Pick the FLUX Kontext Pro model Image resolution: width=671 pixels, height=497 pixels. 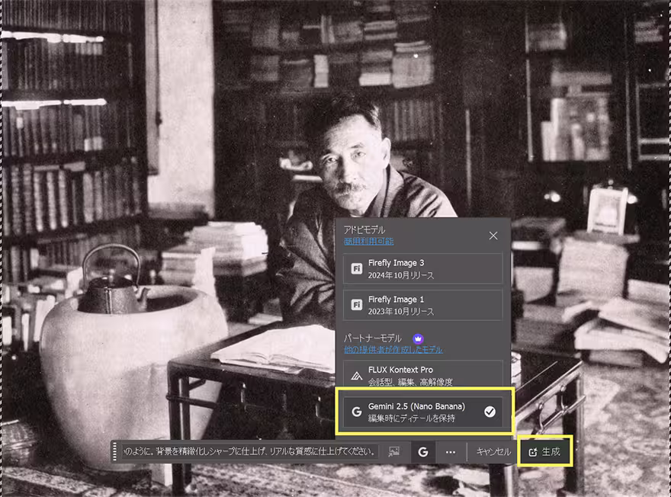point(422,375)
